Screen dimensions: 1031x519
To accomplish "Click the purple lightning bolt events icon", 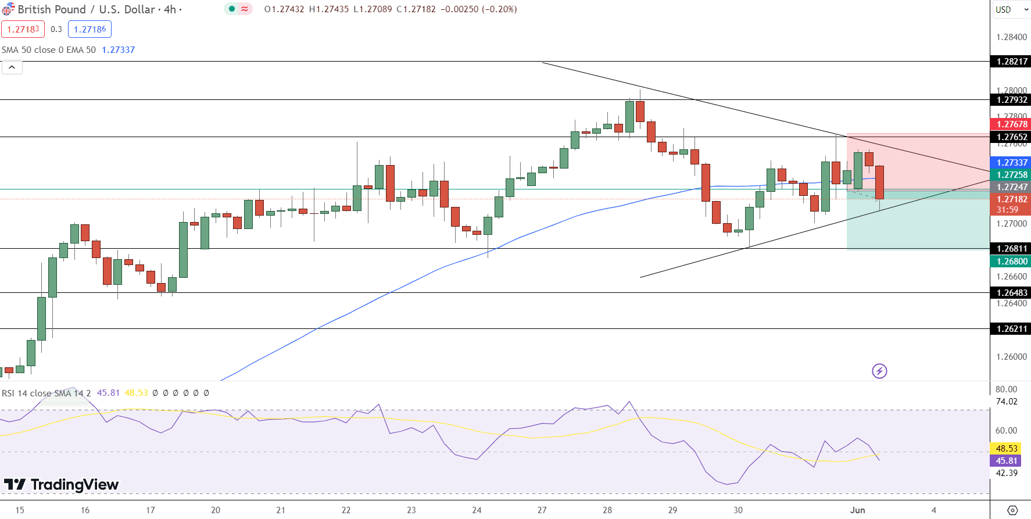I will point(879,371).
